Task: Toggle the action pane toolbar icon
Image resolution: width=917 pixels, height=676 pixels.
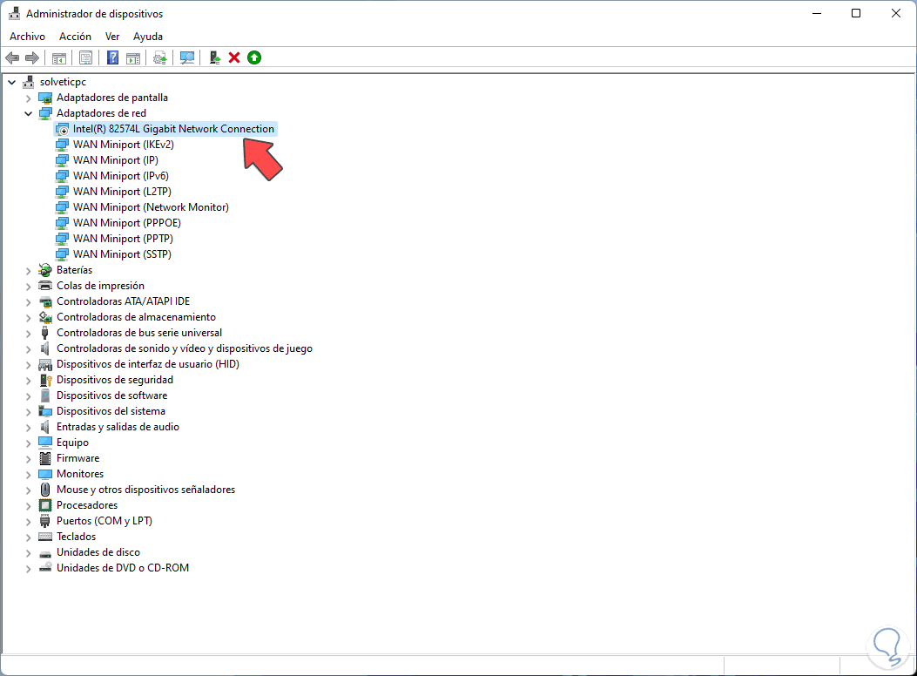Action: click(x=133, y=57)
